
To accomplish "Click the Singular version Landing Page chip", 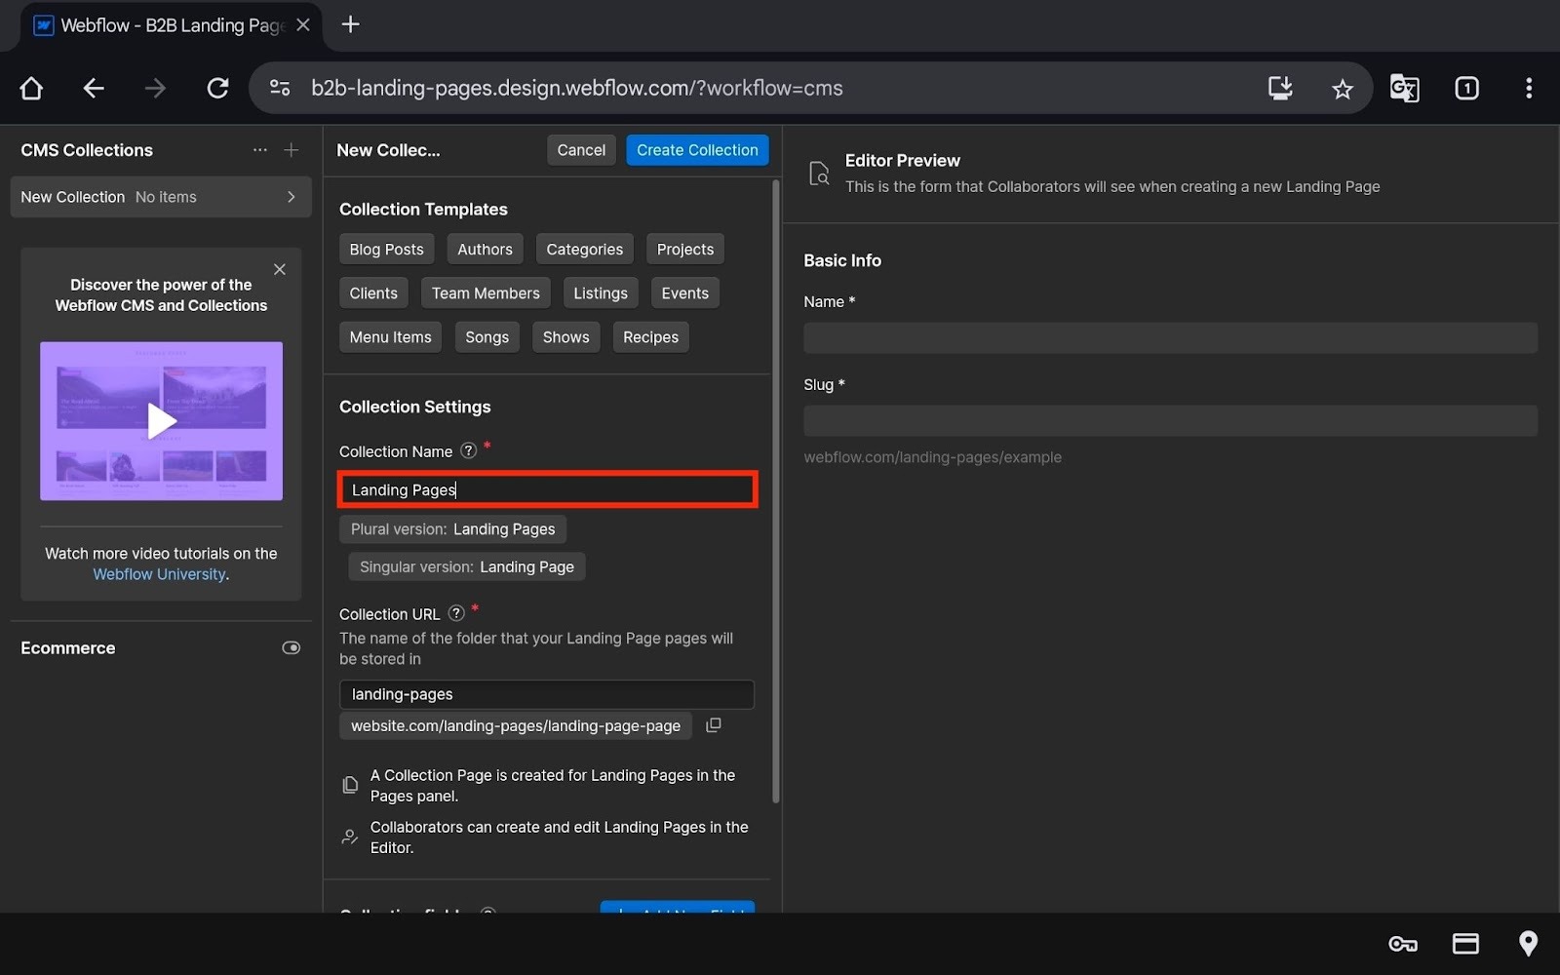I will coord(467,567).
